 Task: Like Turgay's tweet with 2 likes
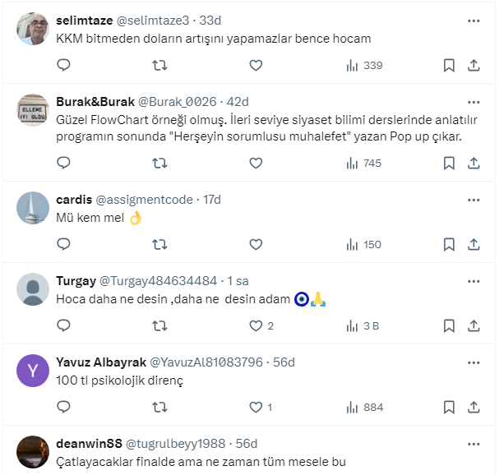click(256, 325)
